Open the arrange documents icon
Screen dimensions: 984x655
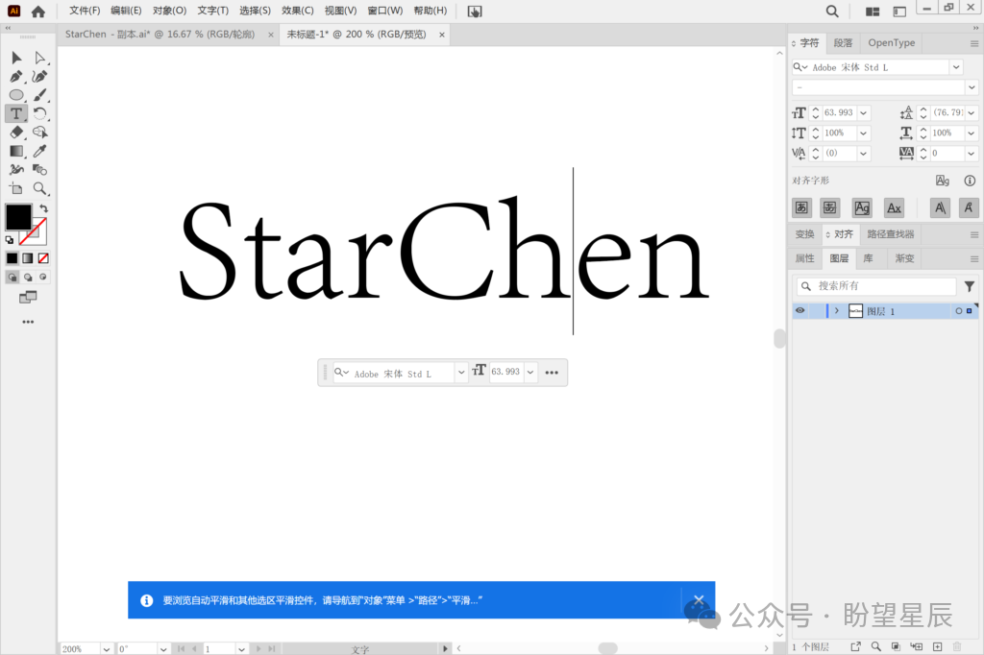[873, 12]
